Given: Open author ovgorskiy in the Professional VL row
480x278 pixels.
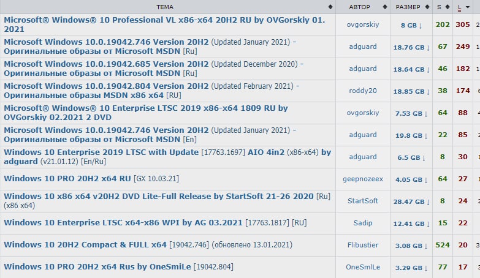Looking at the screenshot, I should pyautogui.click(x=363, y=24).
